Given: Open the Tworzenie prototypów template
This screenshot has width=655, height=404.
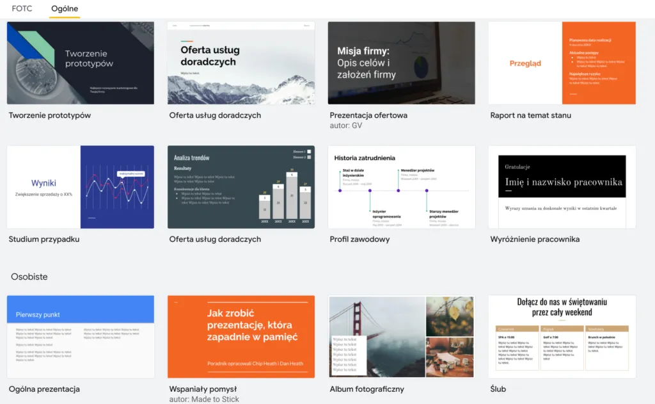Looking at the screenshot, I should pos(80,63).
